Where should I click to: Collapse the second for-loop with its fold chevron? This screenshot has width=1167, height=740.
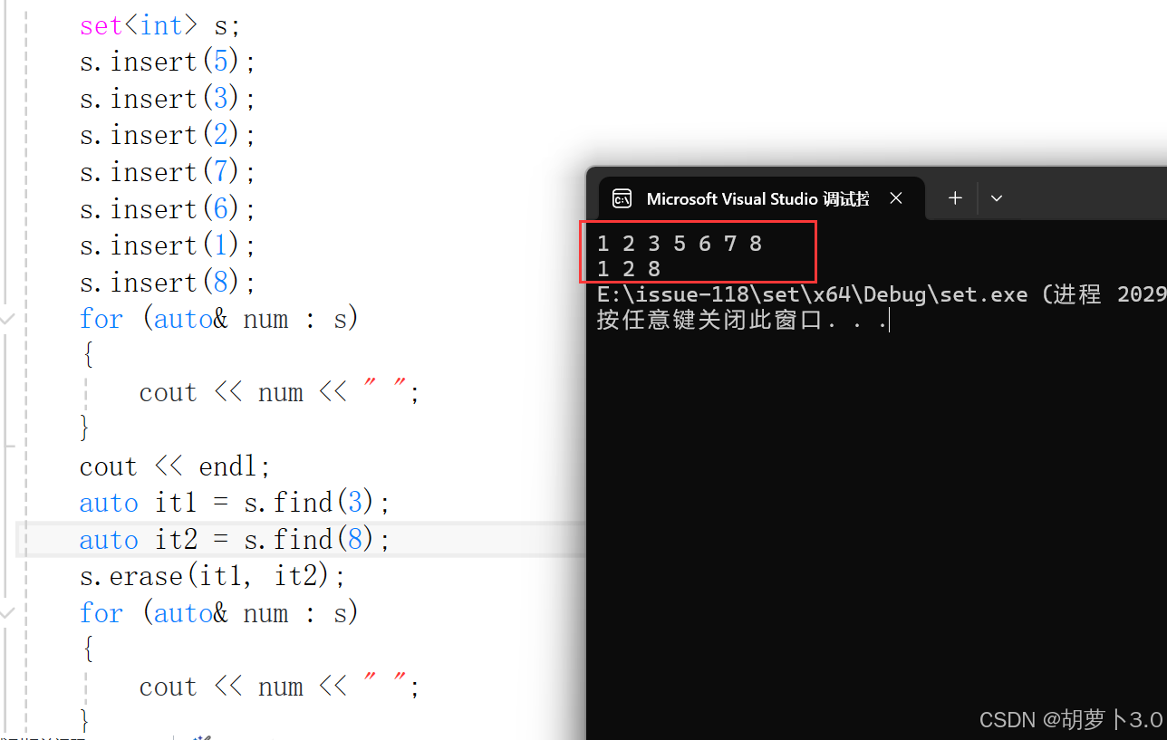(x=7, y=613)
